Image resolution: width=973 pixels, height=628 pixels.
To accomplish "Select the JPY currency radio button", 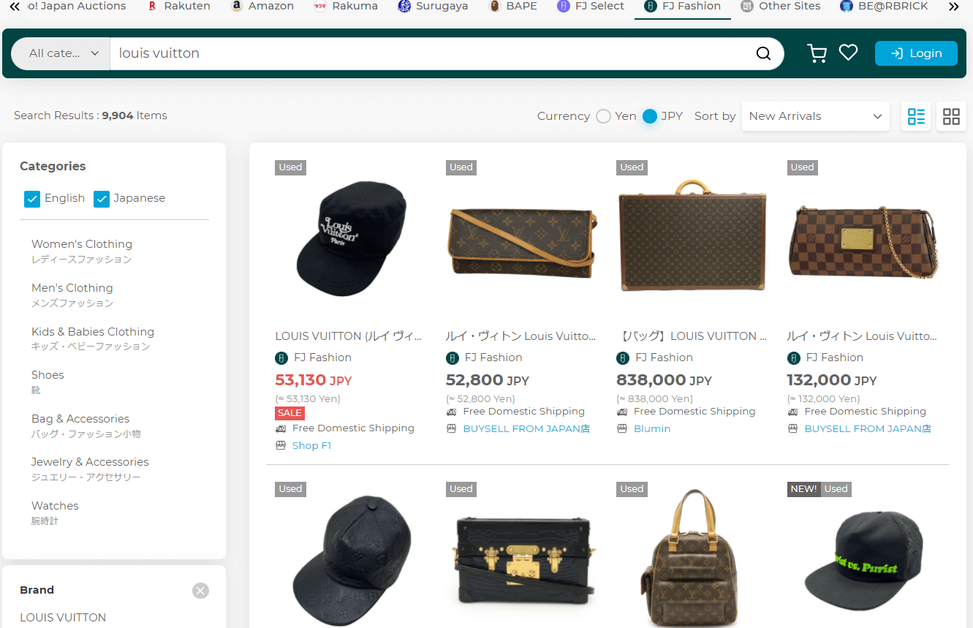I will pyautogui.click(x=650, y=116).
